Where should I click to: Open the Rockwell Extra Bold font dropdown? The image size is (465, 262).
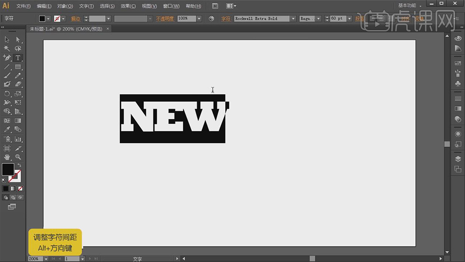click(293, 19)
